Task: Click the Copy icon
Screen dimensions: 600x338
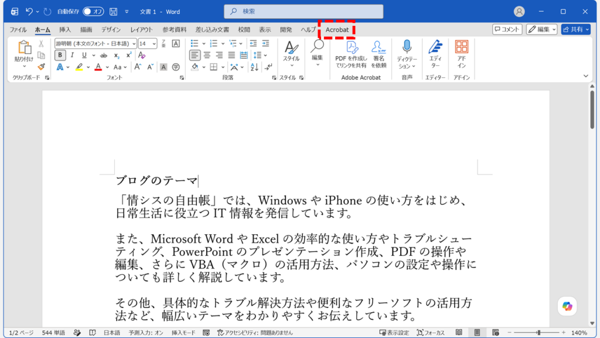Action: 42,55
